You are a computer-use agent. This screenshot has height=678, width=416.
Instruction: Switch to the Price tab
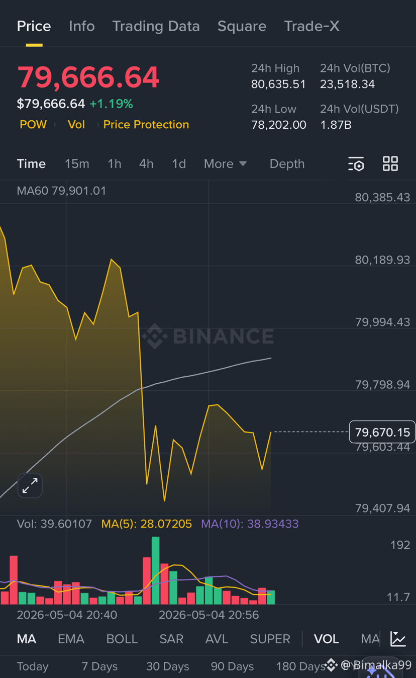click(34, 26)
